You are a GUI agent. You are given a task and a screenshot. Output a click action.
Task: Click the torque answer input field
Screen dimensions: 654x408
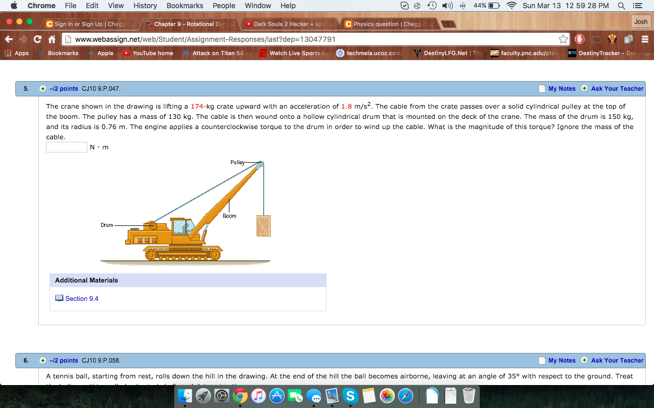pos(66,146)
